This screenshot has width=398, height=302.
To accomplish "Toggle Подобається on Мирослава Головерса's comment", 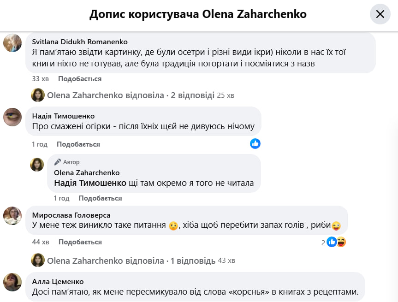I will (80, 242).
